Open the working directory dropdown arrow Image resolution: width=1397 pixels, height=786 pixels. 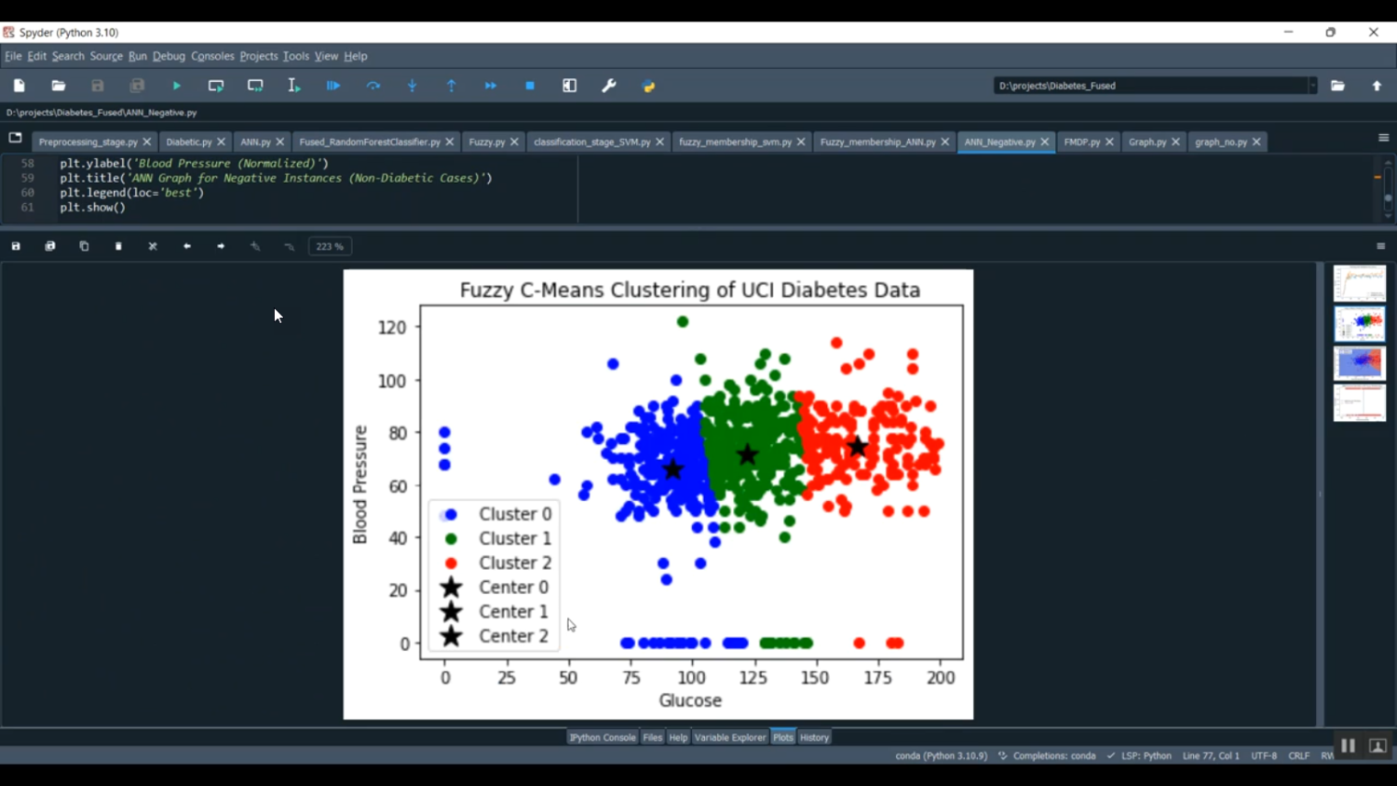(x=1313, y=85)
